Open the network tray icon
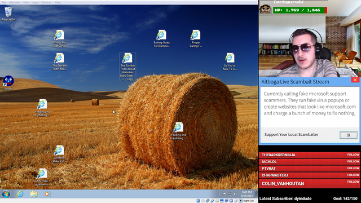 [230, 194]
